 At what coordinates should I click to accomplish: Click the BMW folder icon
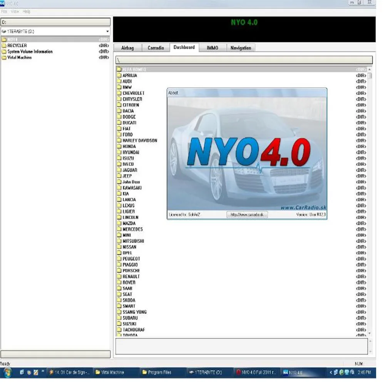pyautogui.click(x=119, y=87)
